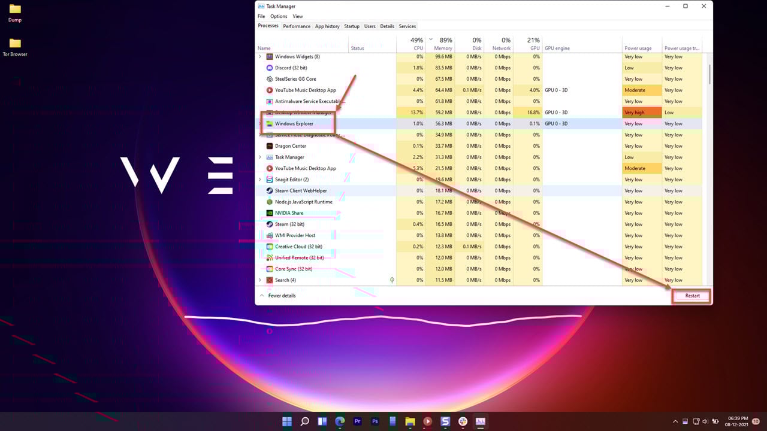767x431 pixels.
Task: Click the Snagit Editor process icon
Action: pyautogui.click(x=270, y=180)
